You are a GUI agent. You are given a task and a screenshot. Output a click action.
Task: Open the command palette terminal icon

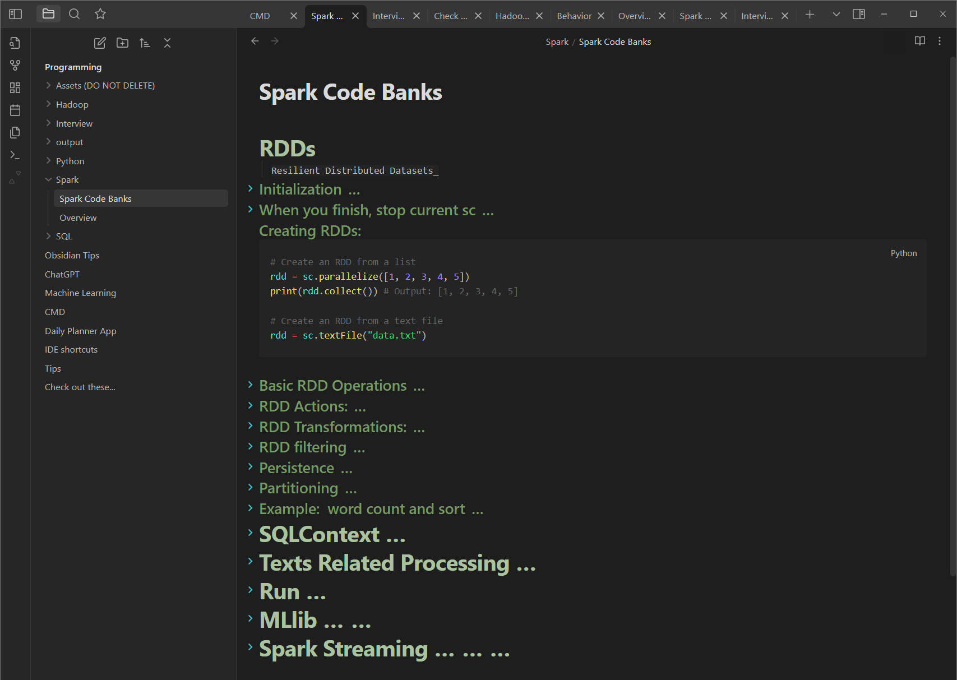click(x=15, y=155)
